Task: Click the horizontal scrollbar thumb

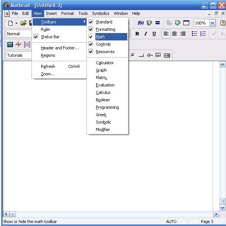Action: point(13,214)
